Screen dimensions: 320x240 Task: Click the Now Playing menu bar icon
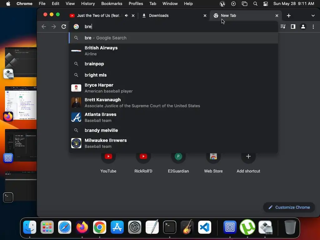pyautogui.click(x=233, y=4)
